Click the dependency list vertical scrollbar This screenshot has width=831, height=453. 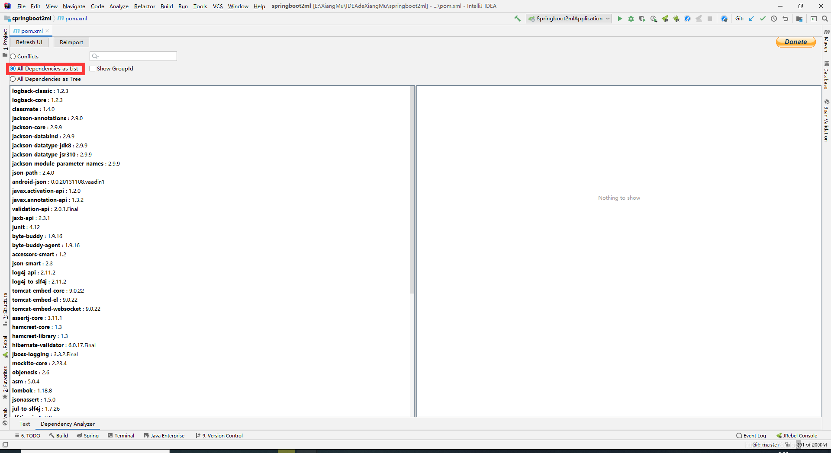pos(412,190)
